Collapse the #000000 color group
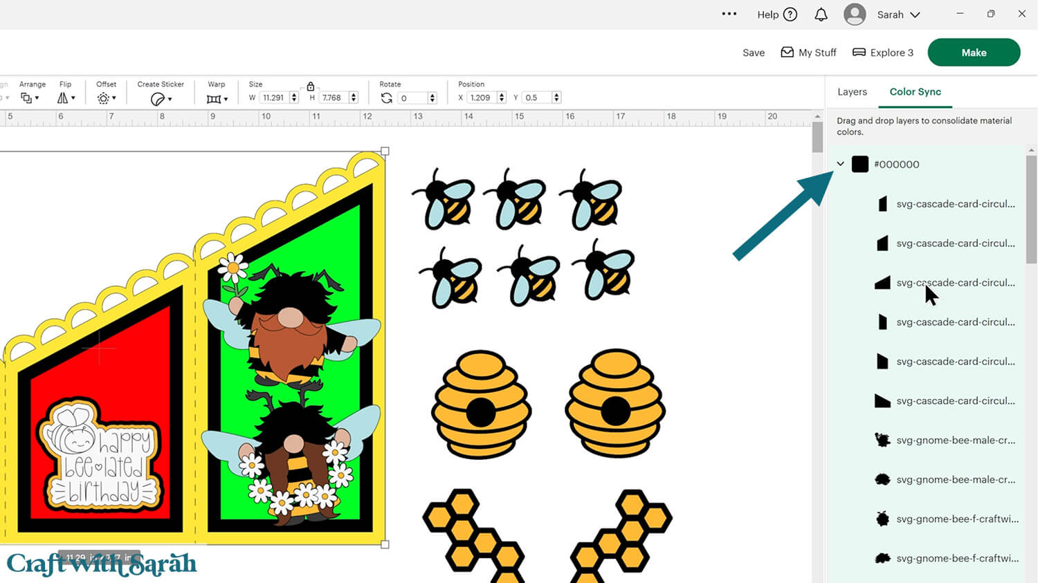 [840, 164]
